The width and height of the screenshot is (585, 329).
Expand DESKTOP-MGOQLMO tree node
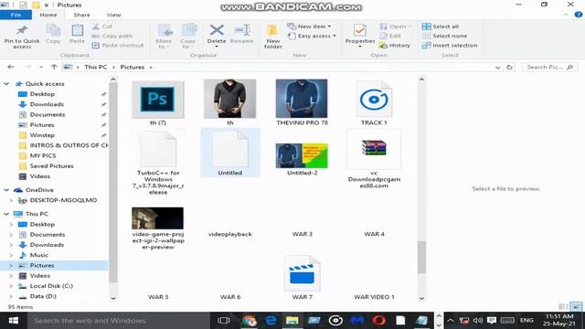[x=11, y=201]
